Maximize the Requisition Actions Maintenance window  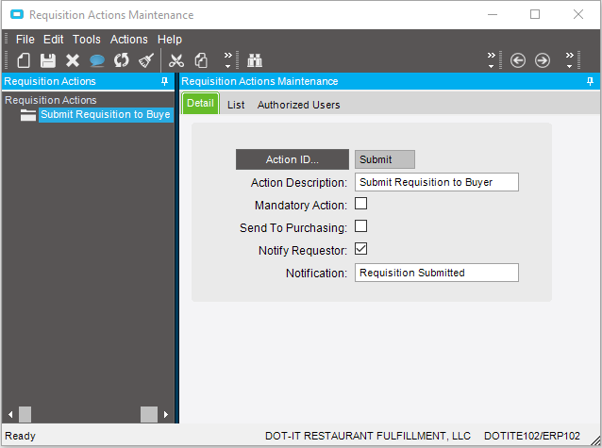pos(535,14)
